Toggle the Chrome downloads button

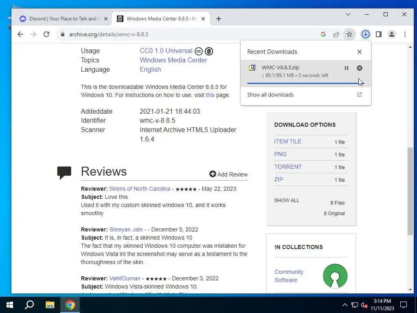coord(366,34)
